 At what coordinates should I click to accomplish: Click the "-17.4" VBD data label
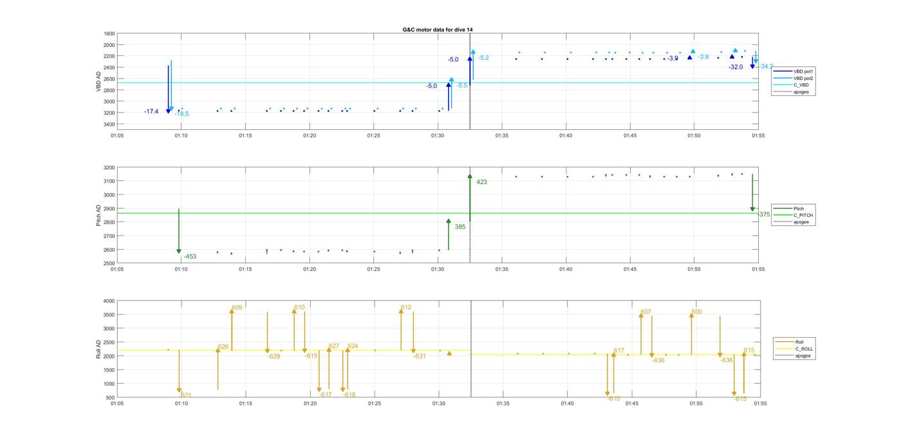click(x=151, y=112)
